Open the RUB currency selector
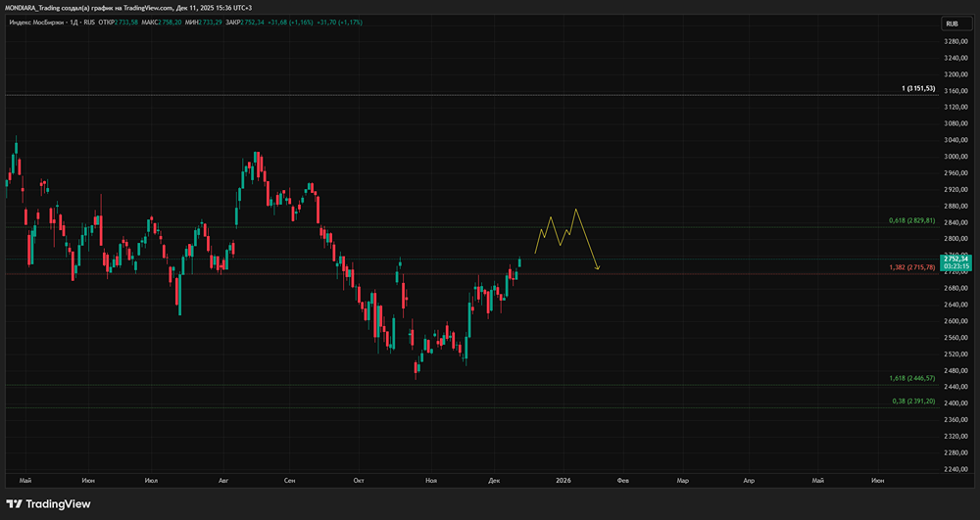Screen dimensions: 980x520 (956, 24)
